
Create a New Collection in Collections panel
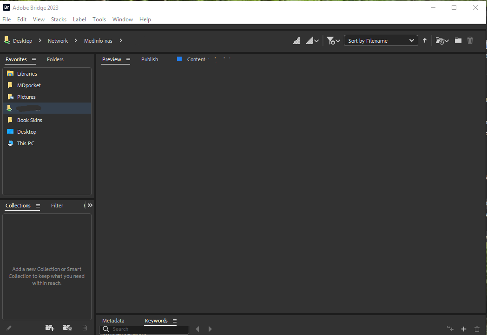(x=50, y=328)
